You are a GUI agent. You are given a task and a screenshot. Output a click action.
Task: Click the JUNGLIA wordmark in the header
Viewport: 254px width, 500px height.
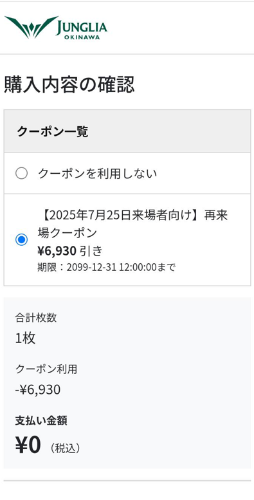82,28
